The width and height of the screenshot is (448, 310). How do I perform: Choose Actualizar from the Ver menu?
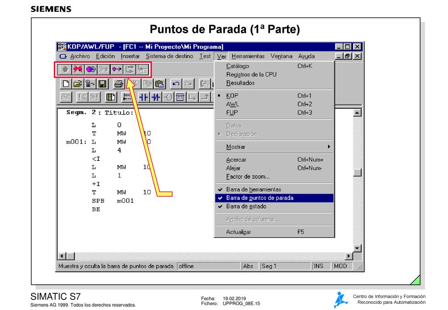[x=274, y=232]
